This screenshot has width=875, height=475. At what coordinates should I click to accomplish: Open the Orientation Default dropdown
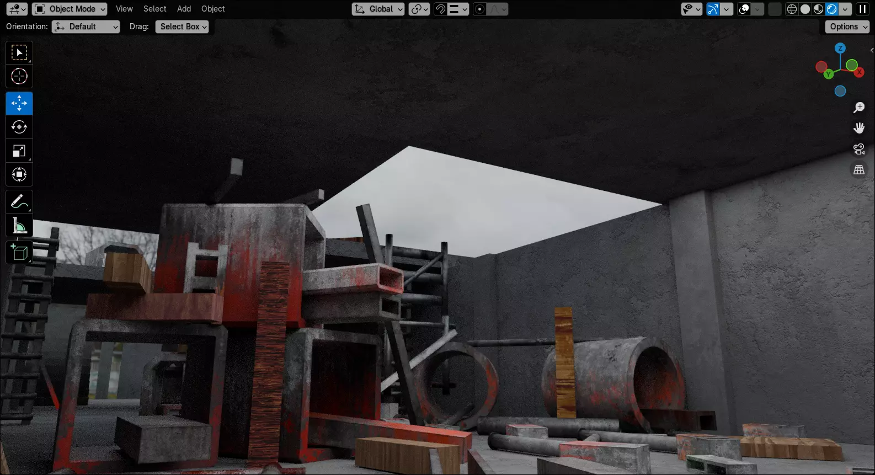(86, 26)
